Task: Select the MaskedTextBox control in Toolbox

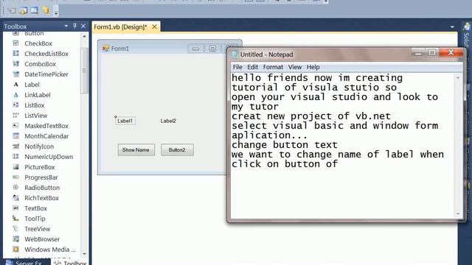Action: (x=46, y=126)
